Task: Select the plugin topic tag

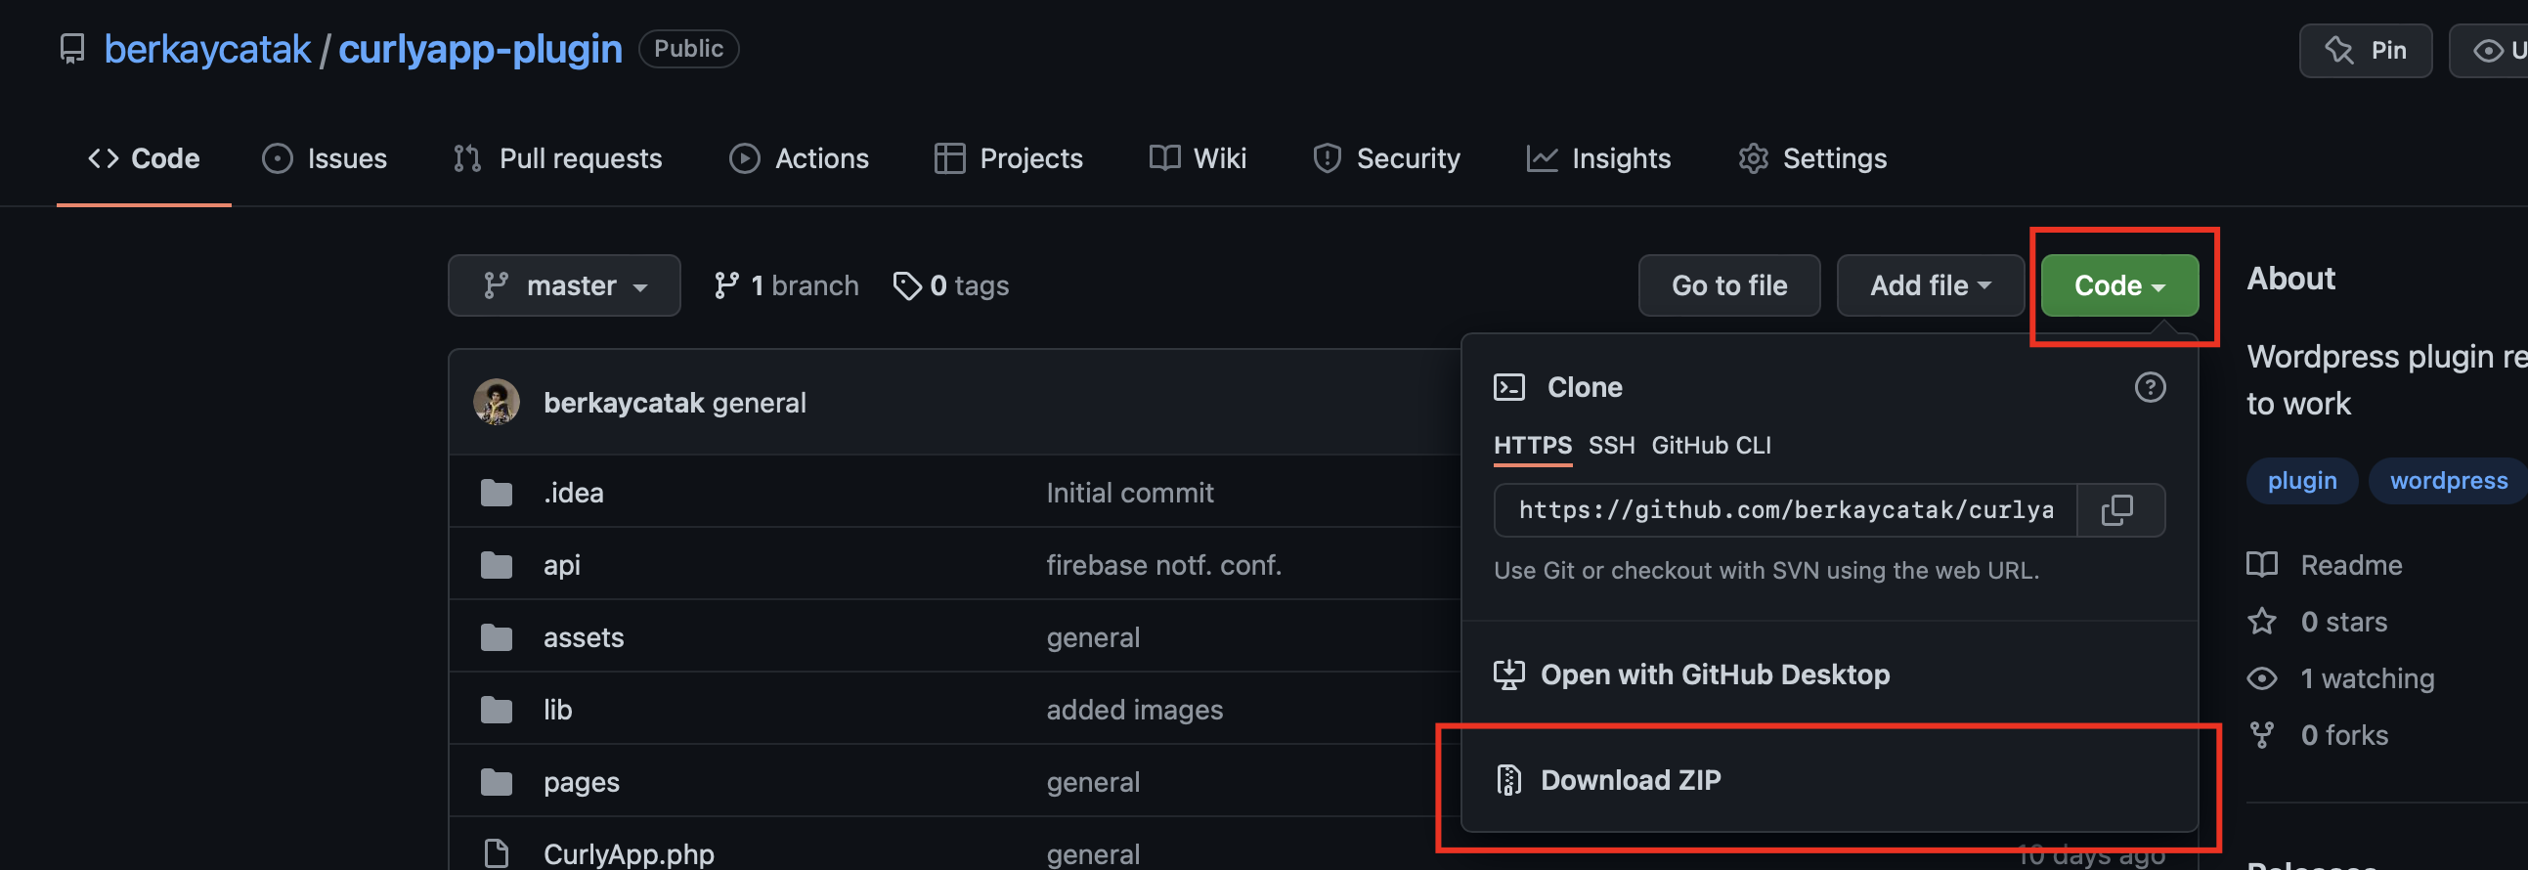Action: click(x=2301, y=481)
